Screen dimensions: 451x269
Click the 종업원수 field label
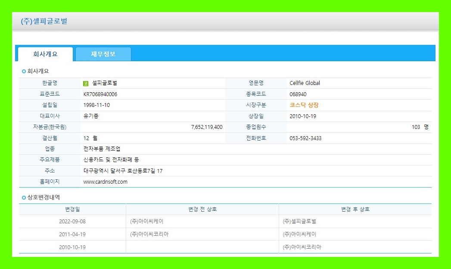point(256,127)
